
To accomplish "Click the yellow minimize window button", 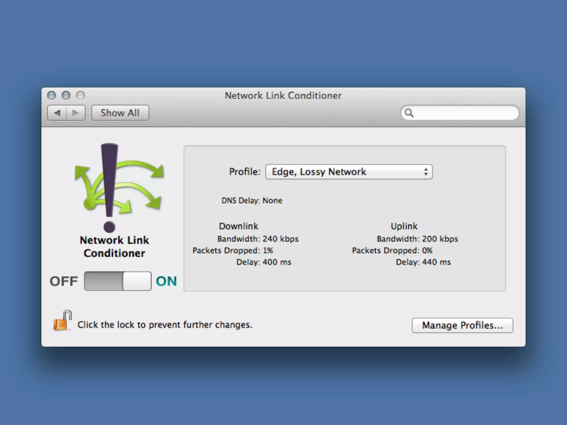I will pyautogui.click(x=66, y=95).
